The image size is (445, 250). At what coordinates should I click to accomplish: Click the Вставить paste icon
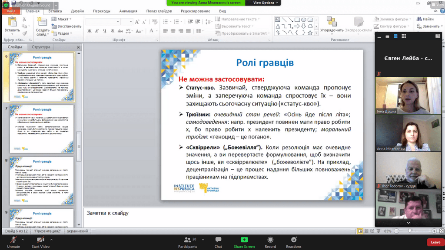(12, 22)
